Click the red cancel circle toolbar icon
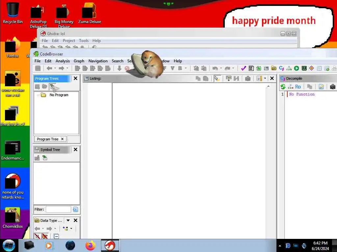The width and height of the screenshot is (337, 252). 127,68
